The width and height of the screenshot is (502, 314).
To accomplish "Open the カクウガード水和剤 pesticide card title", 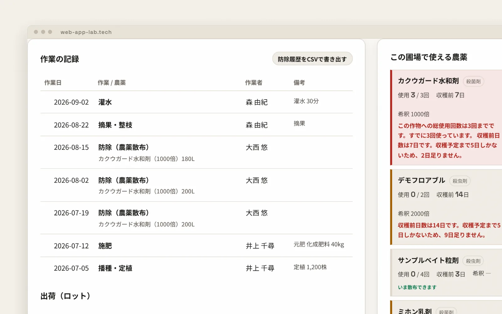I will (428, 81).
